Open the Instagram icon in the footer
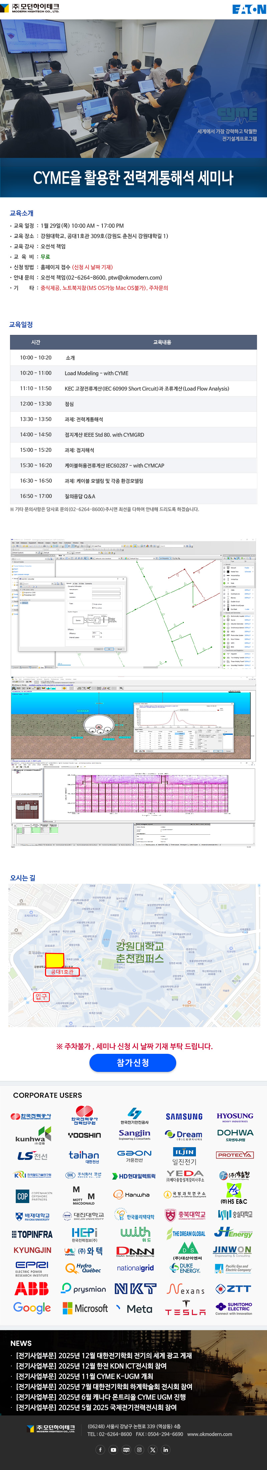Viewport: 267px width, 1470px height. (140, 1450)
